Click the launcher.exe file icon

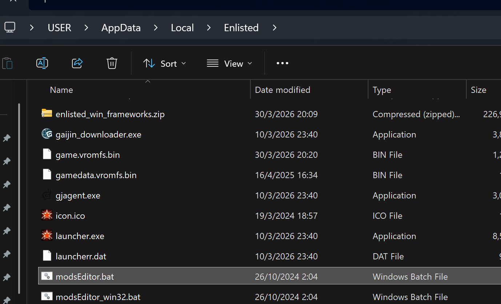[x=47, y=236]
